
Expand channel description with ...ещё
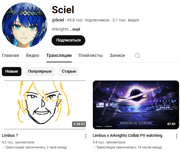[x=75, y=29]
